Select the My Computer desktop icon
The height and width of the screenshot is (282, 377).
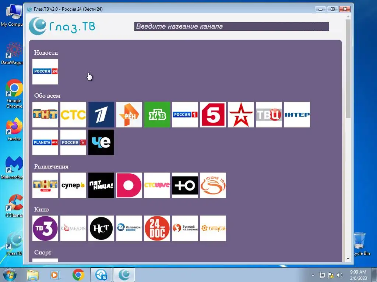[x=12, y=15]
